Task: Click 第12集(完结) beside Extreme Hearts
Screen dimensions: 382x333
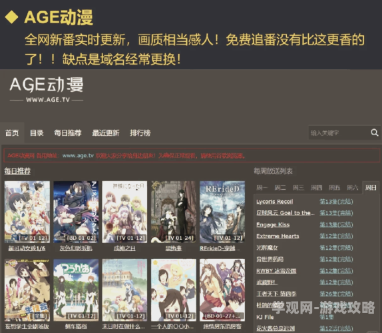Action: pos(336,236)
